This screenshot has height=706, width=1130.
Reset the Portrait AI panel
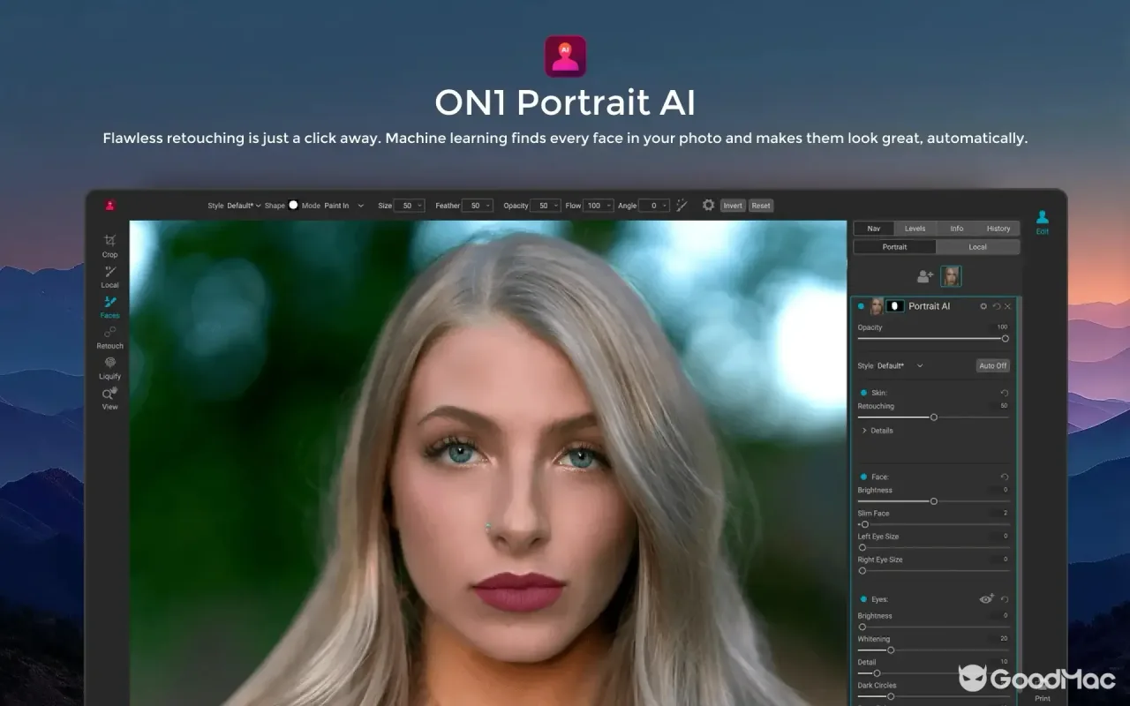[x=997, y=306]
